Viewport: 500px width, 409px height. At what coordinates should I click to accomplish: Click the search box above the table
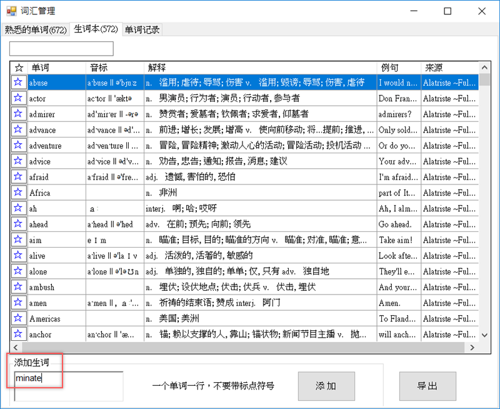coord(61,49)
